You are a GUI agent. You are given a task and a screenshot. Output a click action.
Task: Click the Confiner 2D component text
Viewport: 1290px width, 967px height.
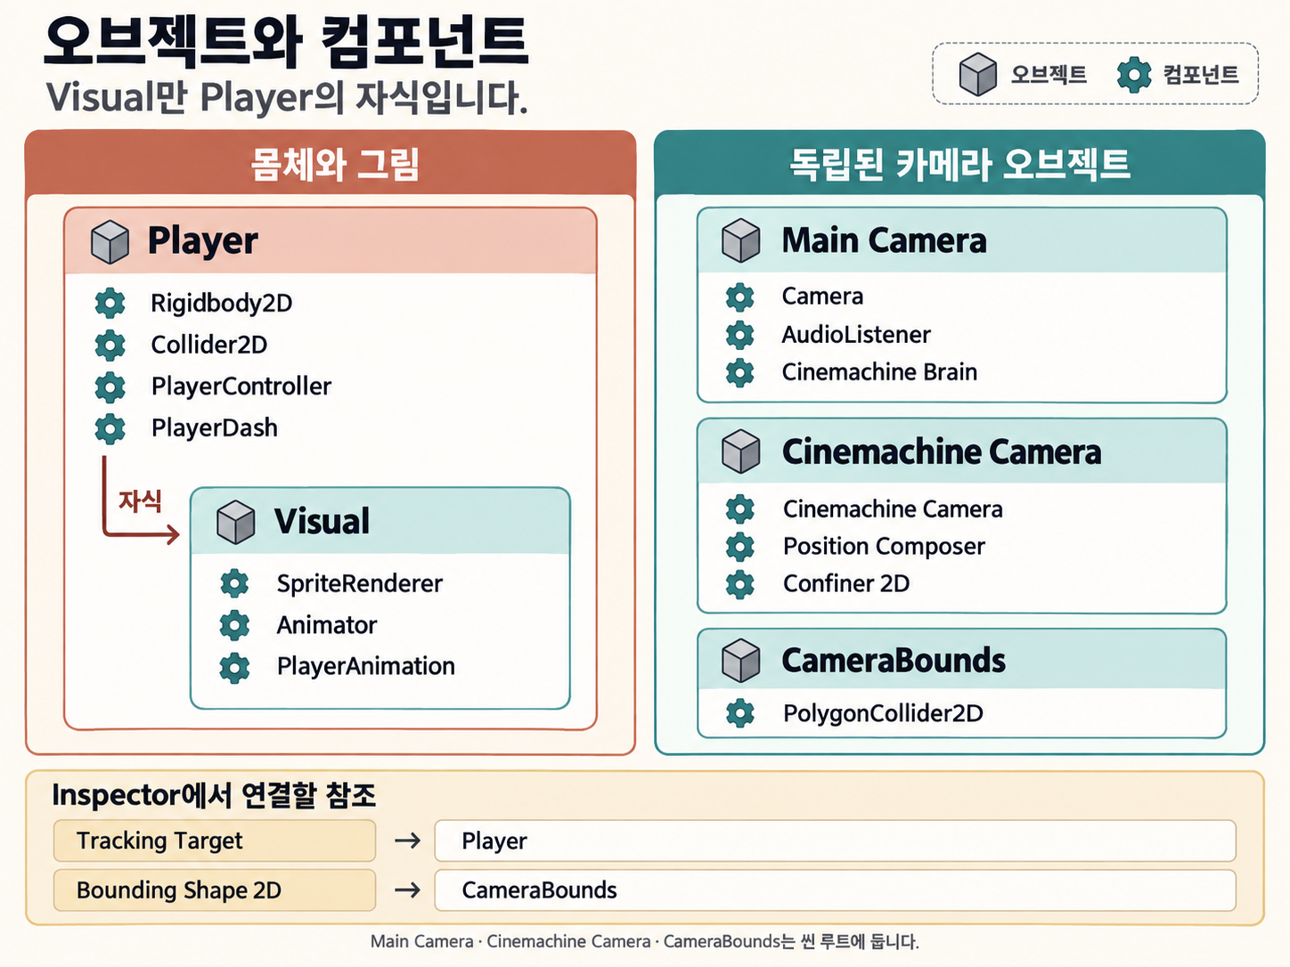tap(847, 584)
